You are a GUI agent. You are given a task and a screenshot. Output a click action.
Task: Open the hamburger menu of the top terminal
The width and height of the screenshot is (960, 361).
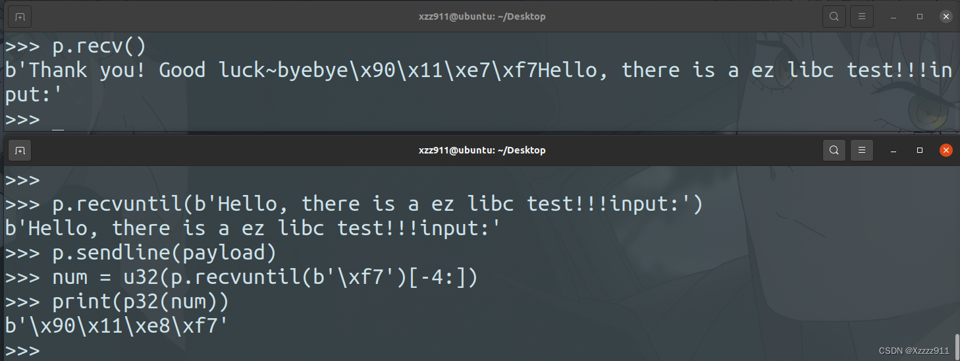[x=861, y=16]
